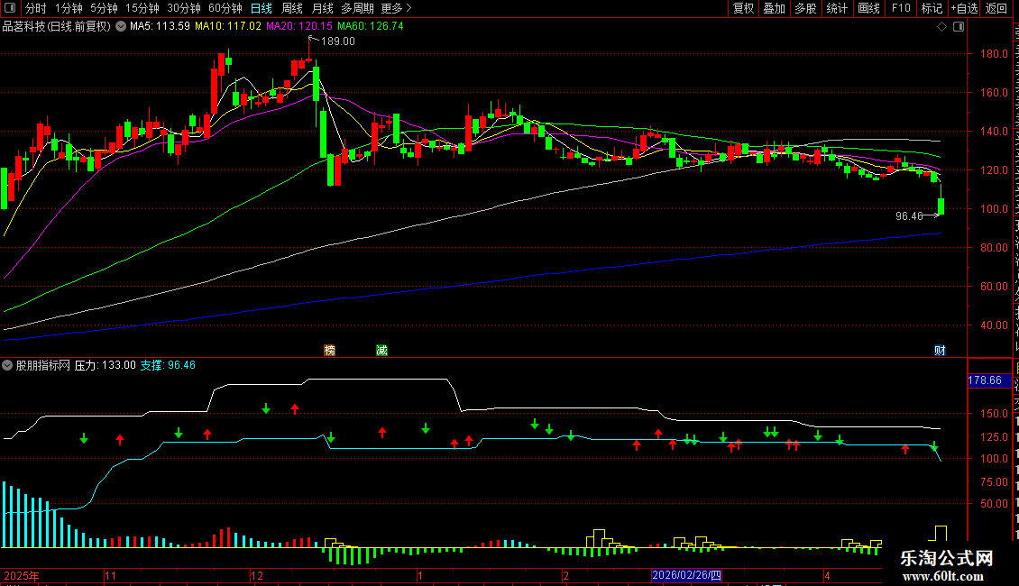Open the 统计 statistics button
Screen dimensions: 1019x586
pos(837,8)
